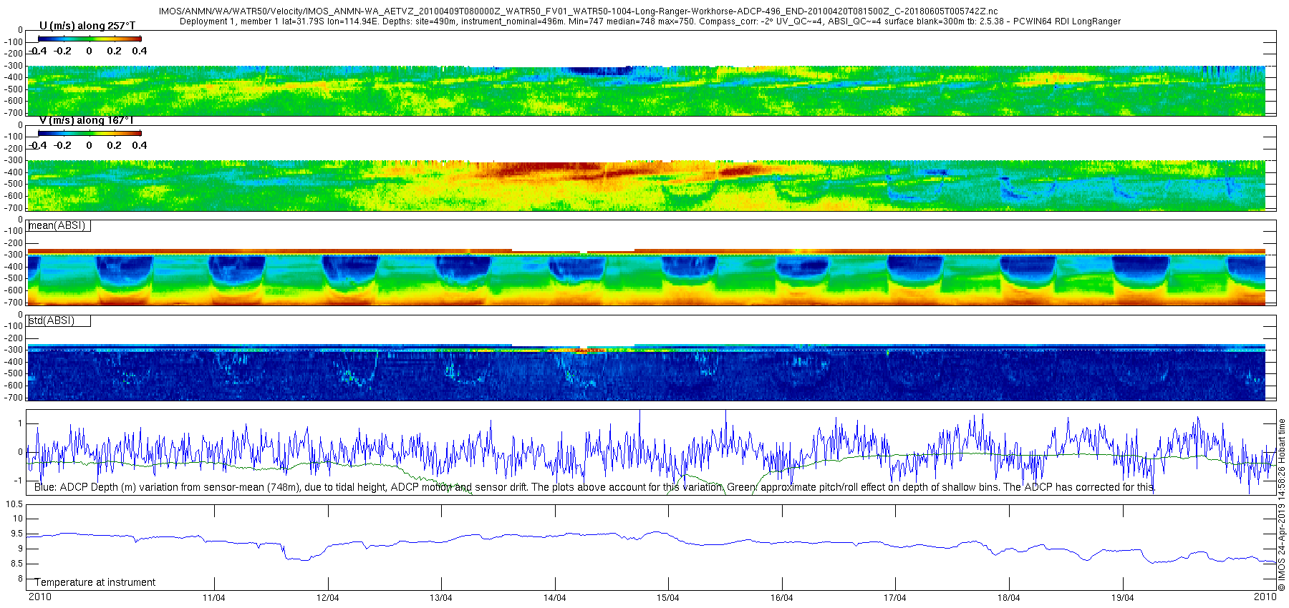Click the Deployment 1 metadata line

650,21
